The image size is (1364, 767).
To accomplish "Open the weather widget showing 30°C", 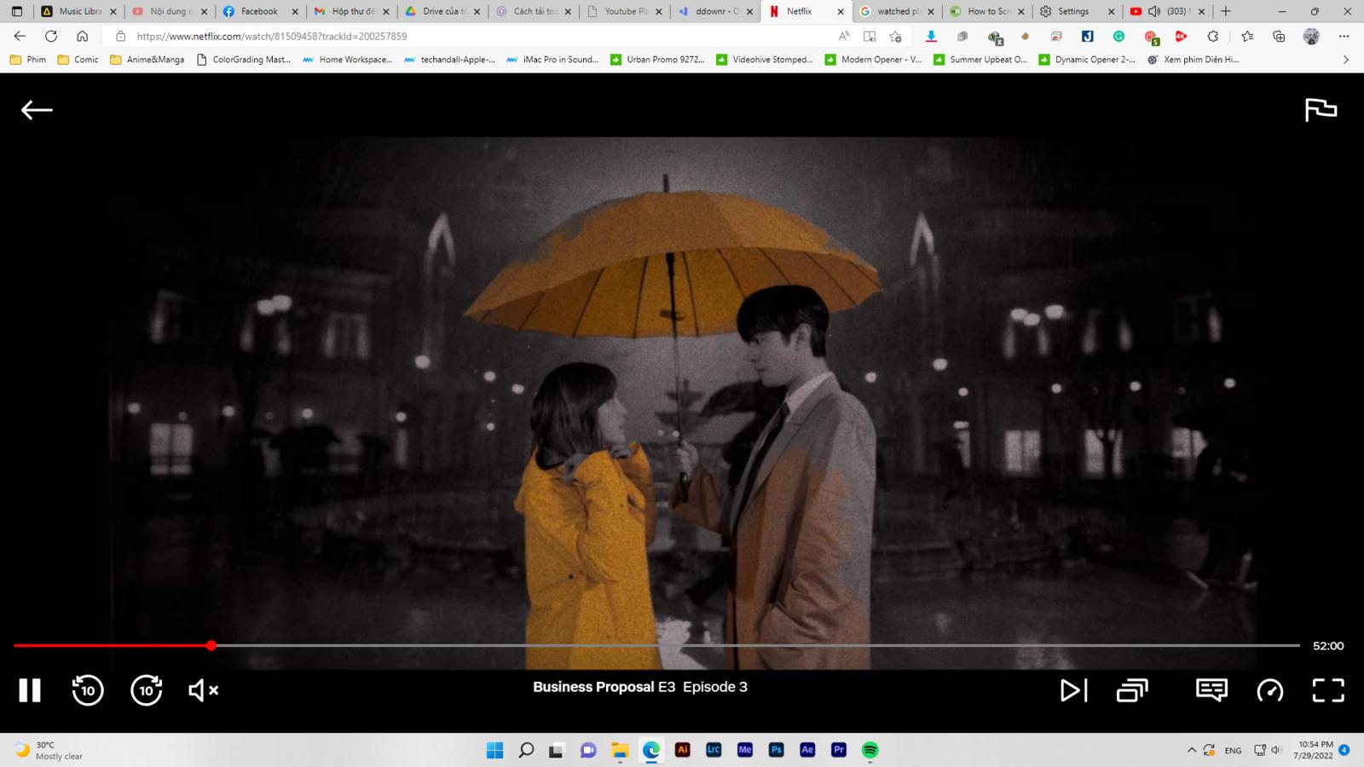I will (x=49, y=750).
